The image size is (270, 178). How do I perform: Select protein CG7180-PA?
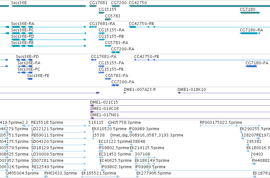click(251, 66)
